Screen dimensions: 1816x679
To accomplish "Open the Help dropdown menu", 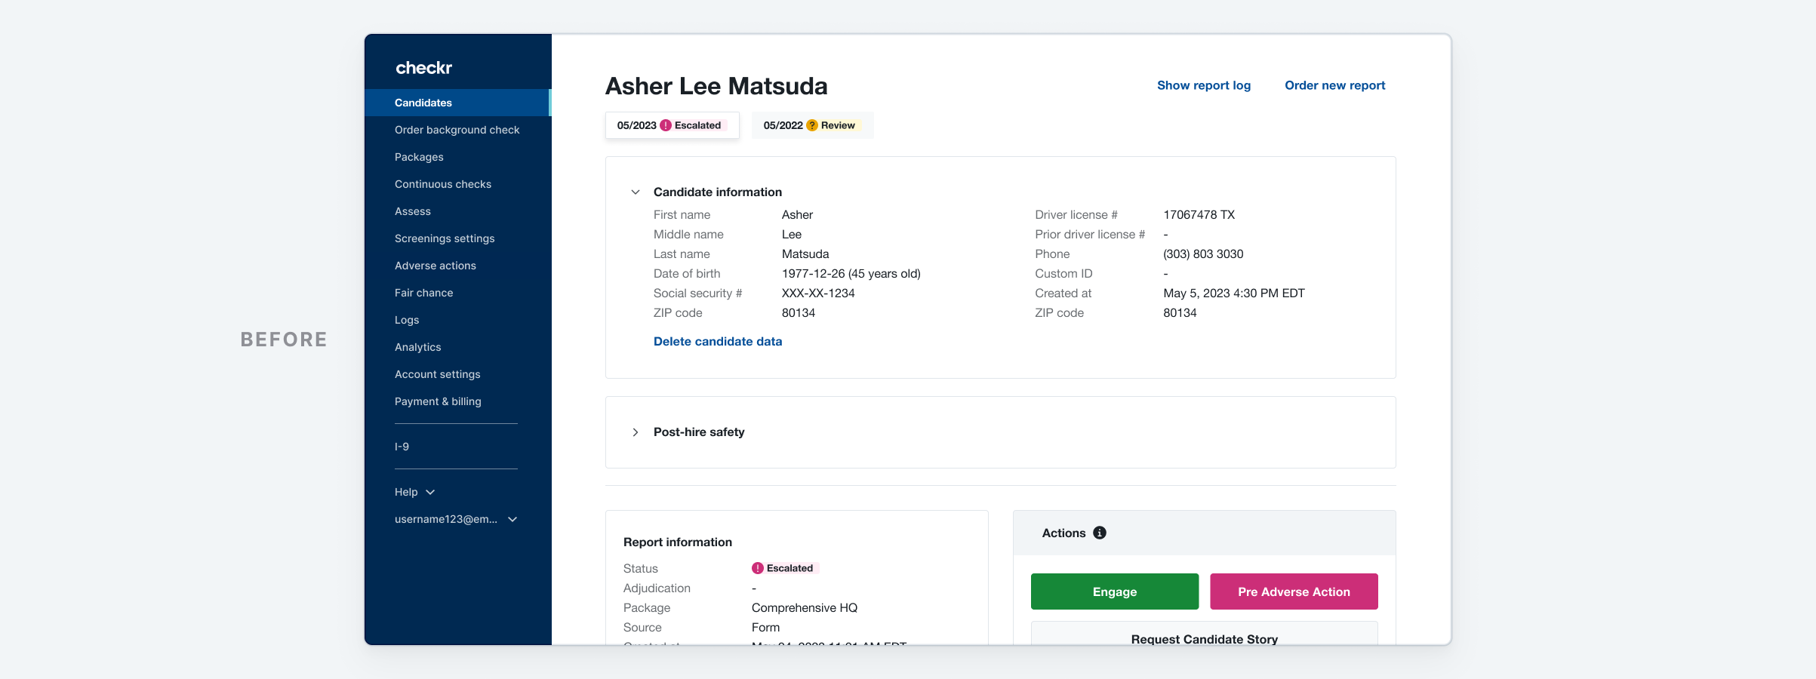I will point(414,492).
